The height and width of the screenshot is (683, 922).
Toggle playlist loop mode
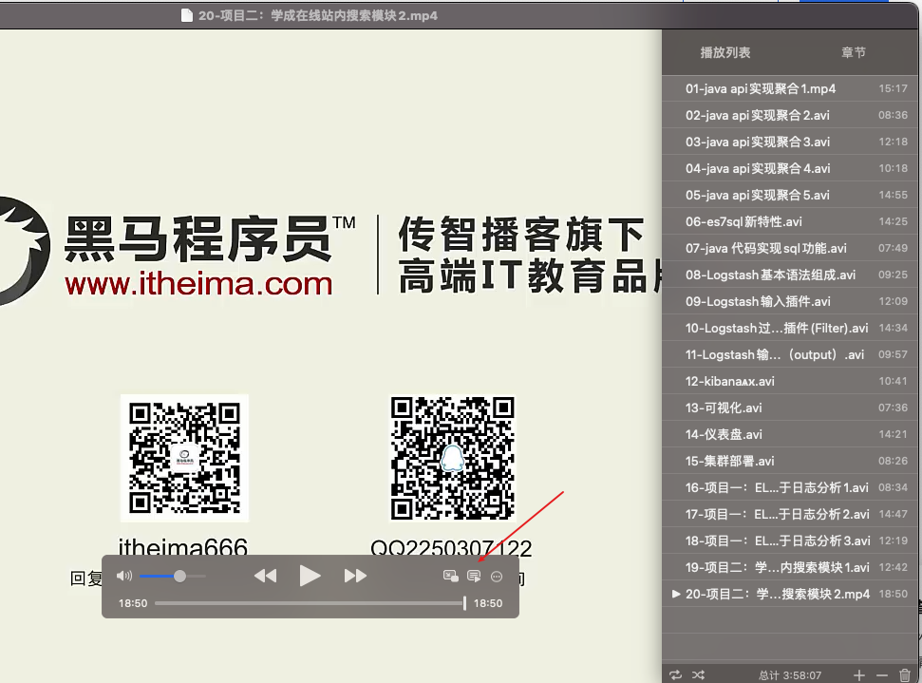click(x=675, y=674)
